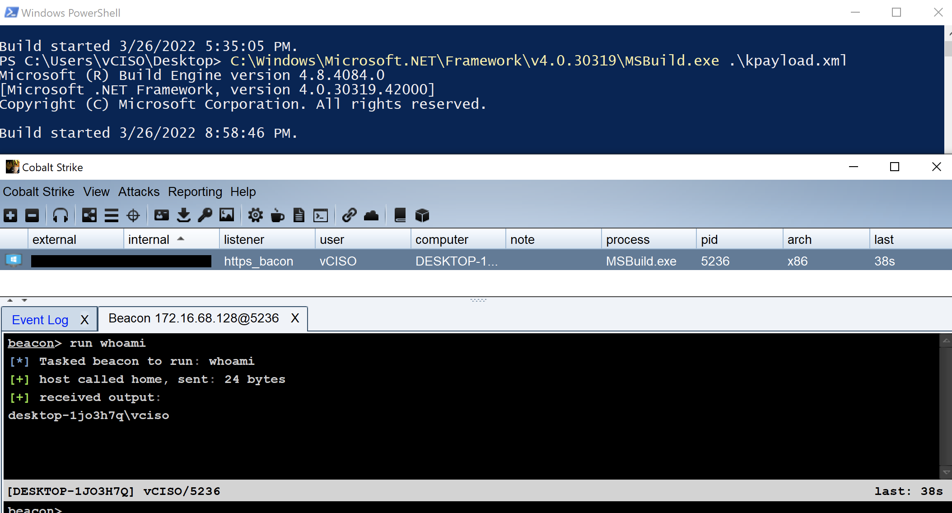Maximize the Cobalt Strike window
Screen dimensions: 952x513
pos(895,167)
